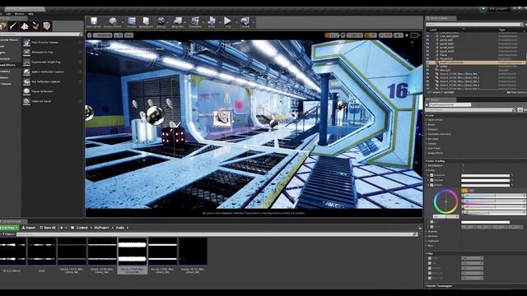
Task: Click the Build toolbar icon
Action: [212, 22]
